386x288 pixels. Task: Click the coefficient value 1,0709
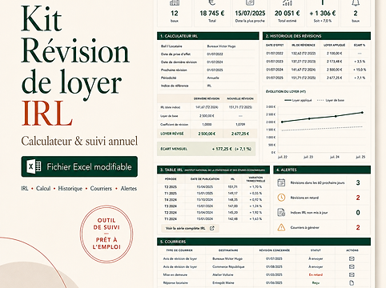tap(240, 125)
